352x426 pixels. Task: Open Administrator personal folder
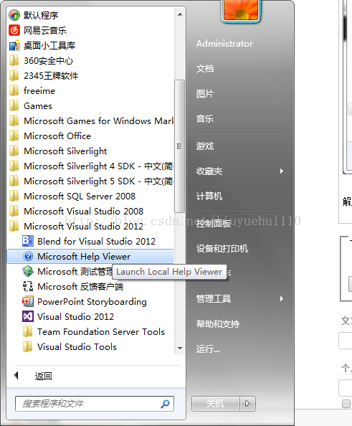(224, 44)
